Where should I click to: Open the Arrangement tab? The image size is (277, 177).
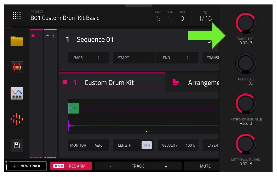192,82
